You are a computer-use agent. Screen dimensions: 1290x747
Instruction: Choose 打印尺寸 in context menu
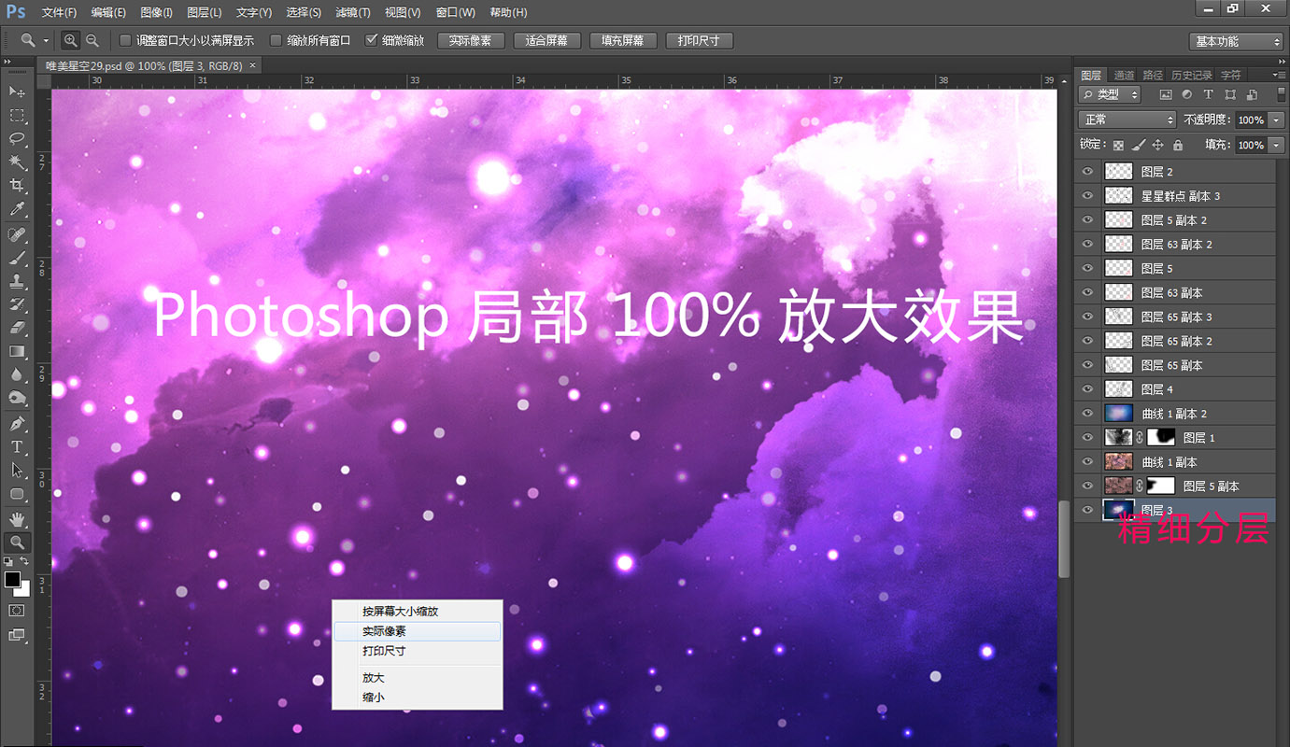tap(418, 651)
